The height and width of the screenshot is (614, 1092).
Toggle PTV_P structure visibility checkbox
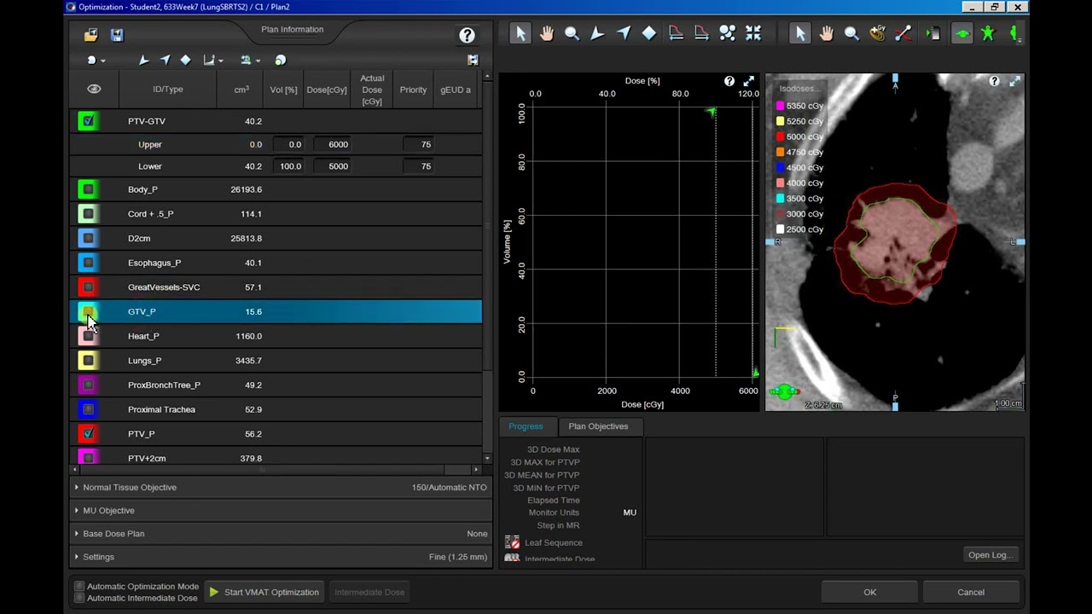[x=88, y=434]
